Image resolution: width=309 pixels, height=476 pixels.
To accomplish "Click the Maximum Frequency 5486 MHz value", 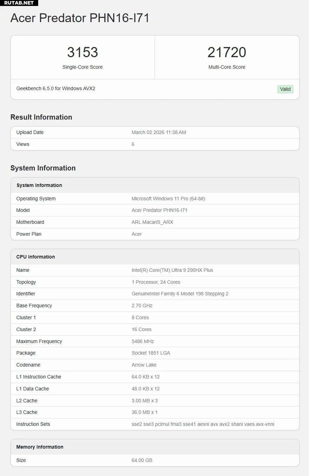I will click(143, 341).
